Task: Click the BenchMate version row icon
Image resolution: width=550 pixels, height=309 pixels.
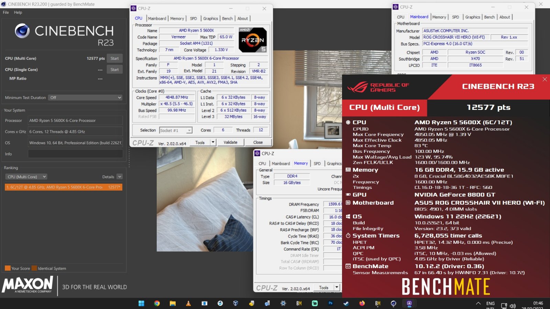Action: click(x=348, y=266)
